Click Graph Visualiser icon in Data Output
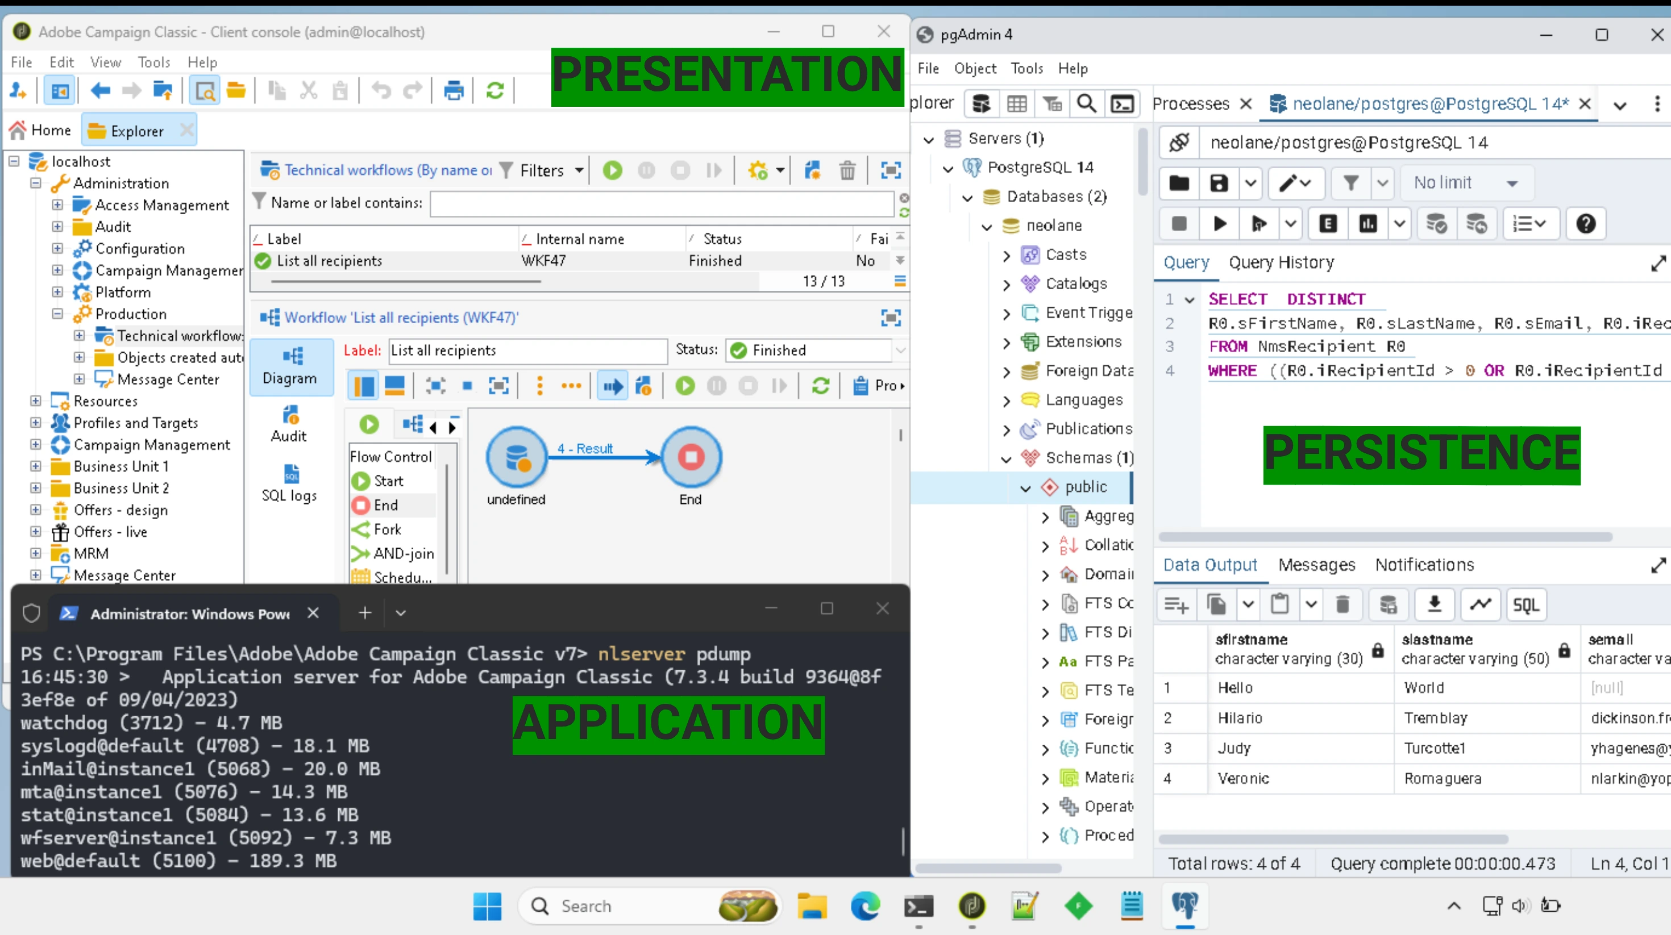The width and height of the screenshot is (1671, 935). [1480, 604]
